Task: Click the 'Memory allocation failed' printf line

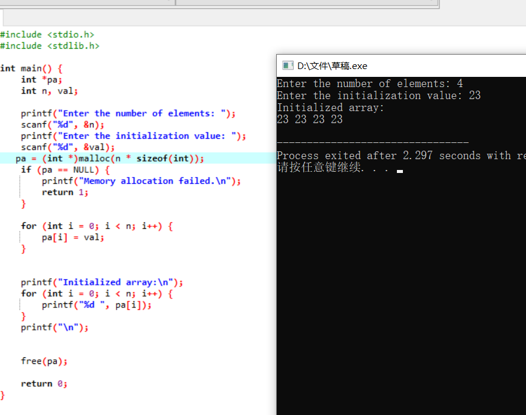Action: point(141,181)
